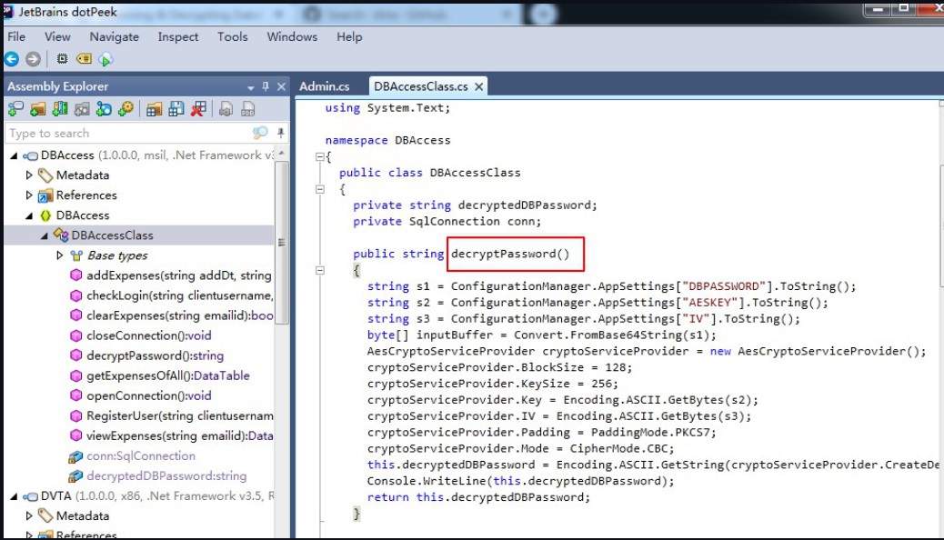
Task: Open the Help menu
Action: coord(349,36)
